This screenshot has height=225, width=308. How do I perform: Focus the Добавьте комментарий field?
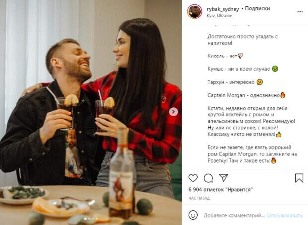point(234,215)
